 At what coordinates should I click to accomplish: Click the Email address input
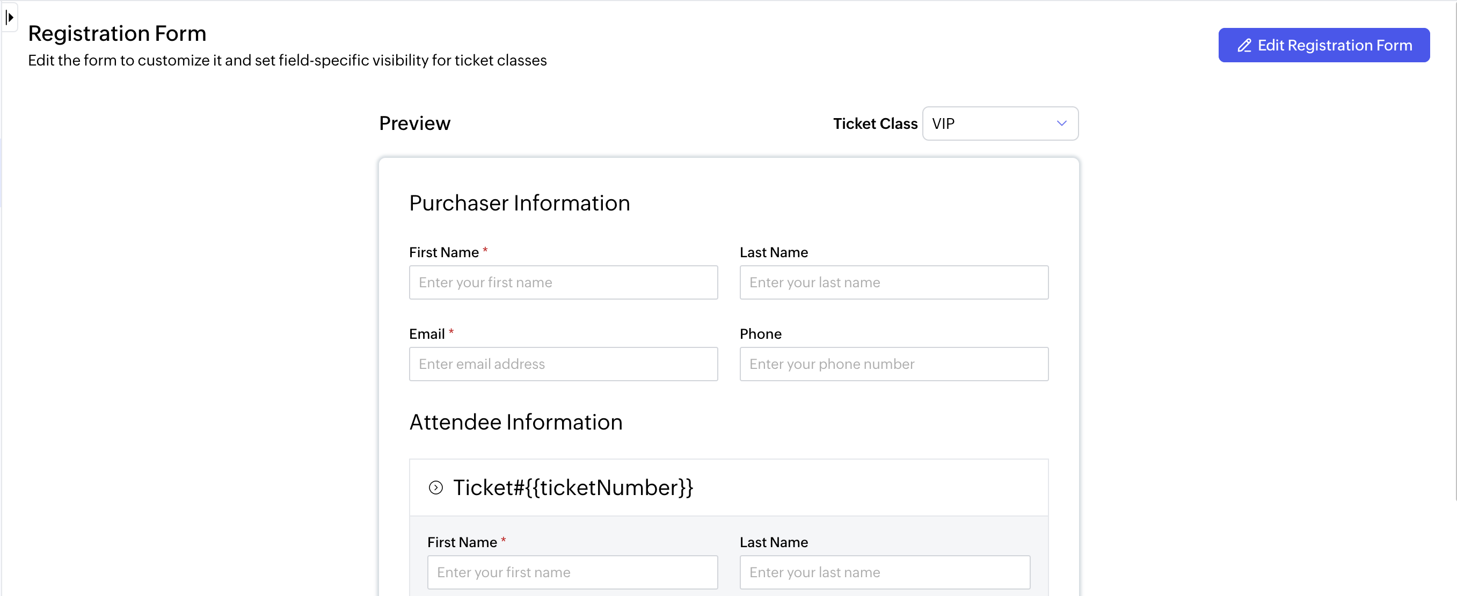coord(563,364)
